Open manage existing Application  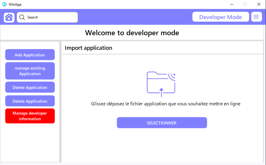pyautogui.click(x=30, y=71)
